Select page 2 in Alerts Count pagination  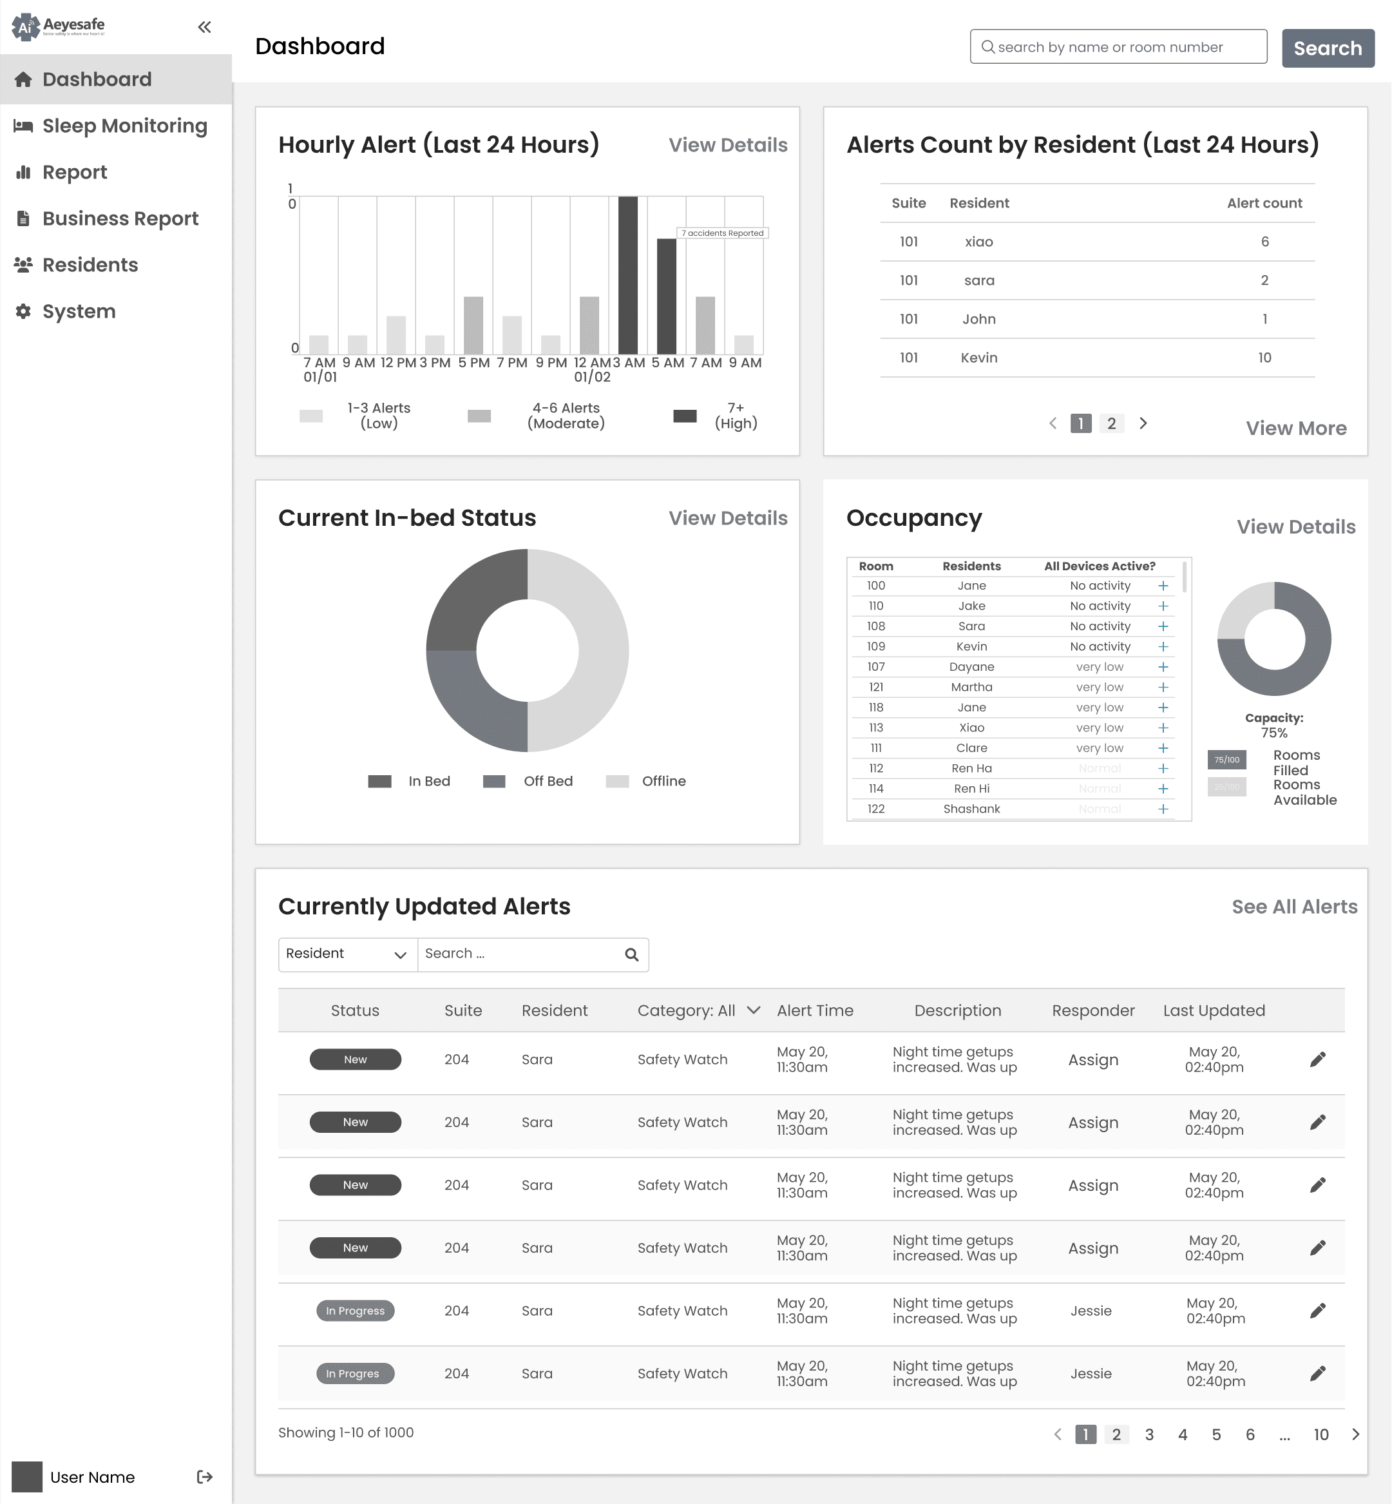click(1111, 423)
